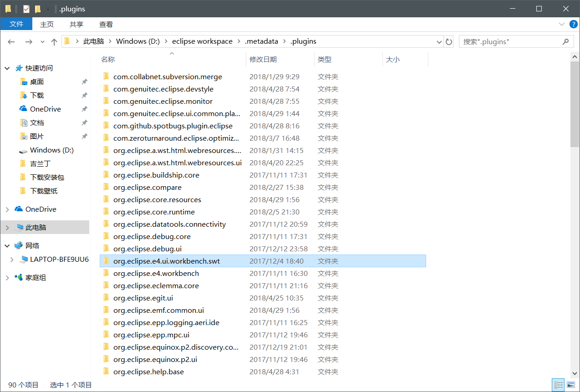Image resolution: width=580 pixels, height=392 pixels.
Task: Click the pin icon beside 下载
Action: pos(84,96)
